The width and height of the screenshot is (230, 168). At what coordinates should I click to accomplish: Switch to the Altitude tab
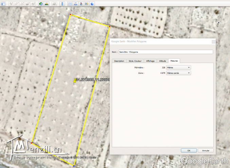coord(162,61)
